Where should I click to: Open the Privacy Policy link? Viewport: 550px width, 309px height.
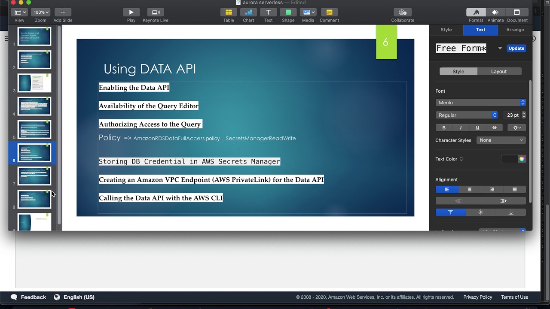coord(477,297)
